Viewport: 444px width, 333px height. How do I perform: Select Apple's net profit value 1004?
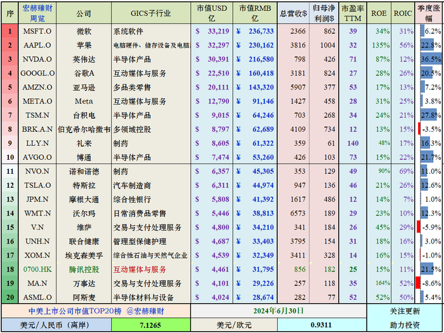(x=324, y=45)
